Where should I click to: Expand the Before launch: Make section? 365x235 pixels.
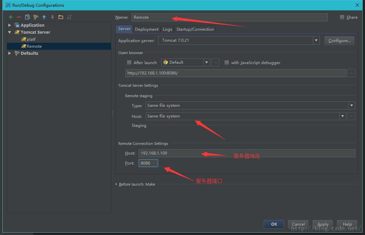point(116,184)
